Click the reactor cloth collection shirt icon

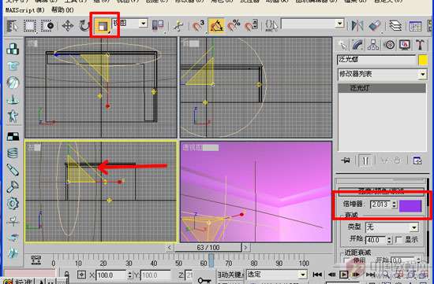tap(13, 65)
